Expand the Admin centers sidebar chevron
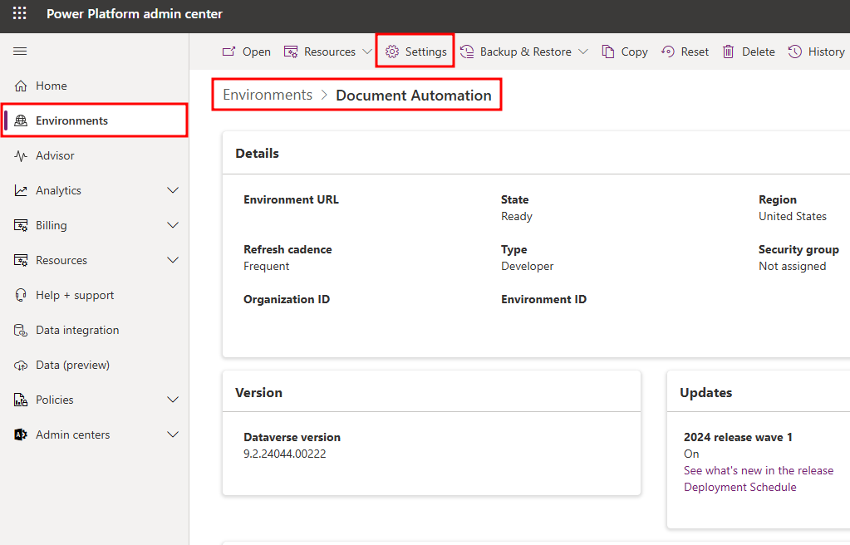The image size is (850, 545). point(173,435)
